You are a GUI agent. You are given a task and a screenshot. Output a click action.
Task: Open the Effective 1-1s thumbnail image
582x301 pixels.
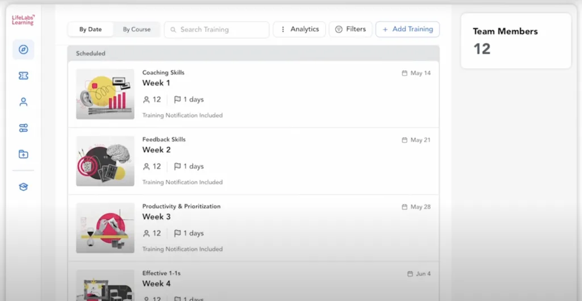point(105,286)
